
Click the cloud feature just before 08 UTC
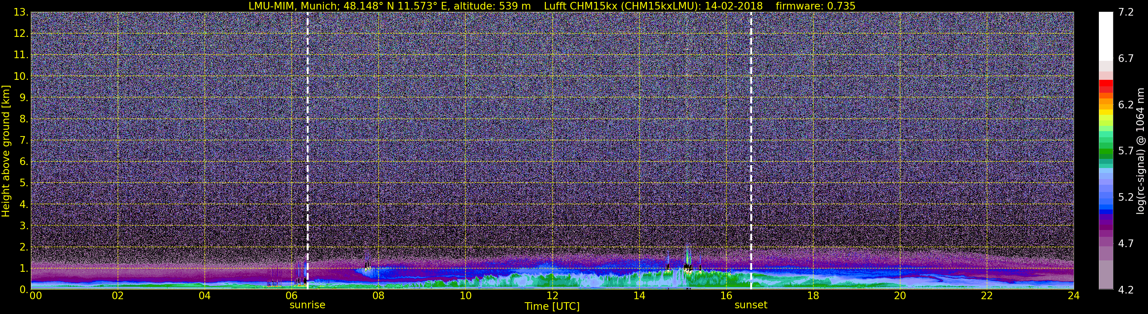click(367, 262)
